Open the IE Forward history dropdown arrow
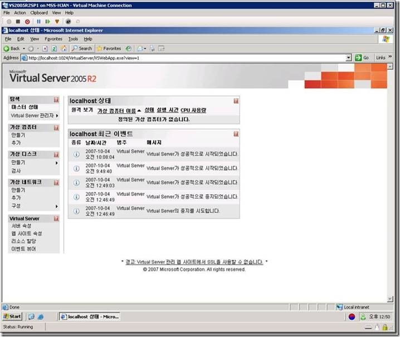Screen dimensions: 400x337 tap(38, 49)
